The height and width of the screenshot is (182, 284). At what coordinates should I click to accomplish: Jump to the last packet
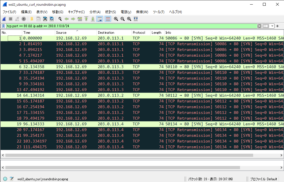[93, 19]
